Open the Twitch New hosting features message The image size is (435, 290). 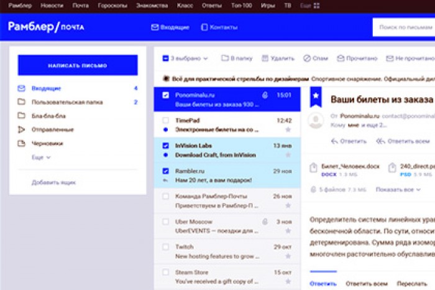(227, 251)
